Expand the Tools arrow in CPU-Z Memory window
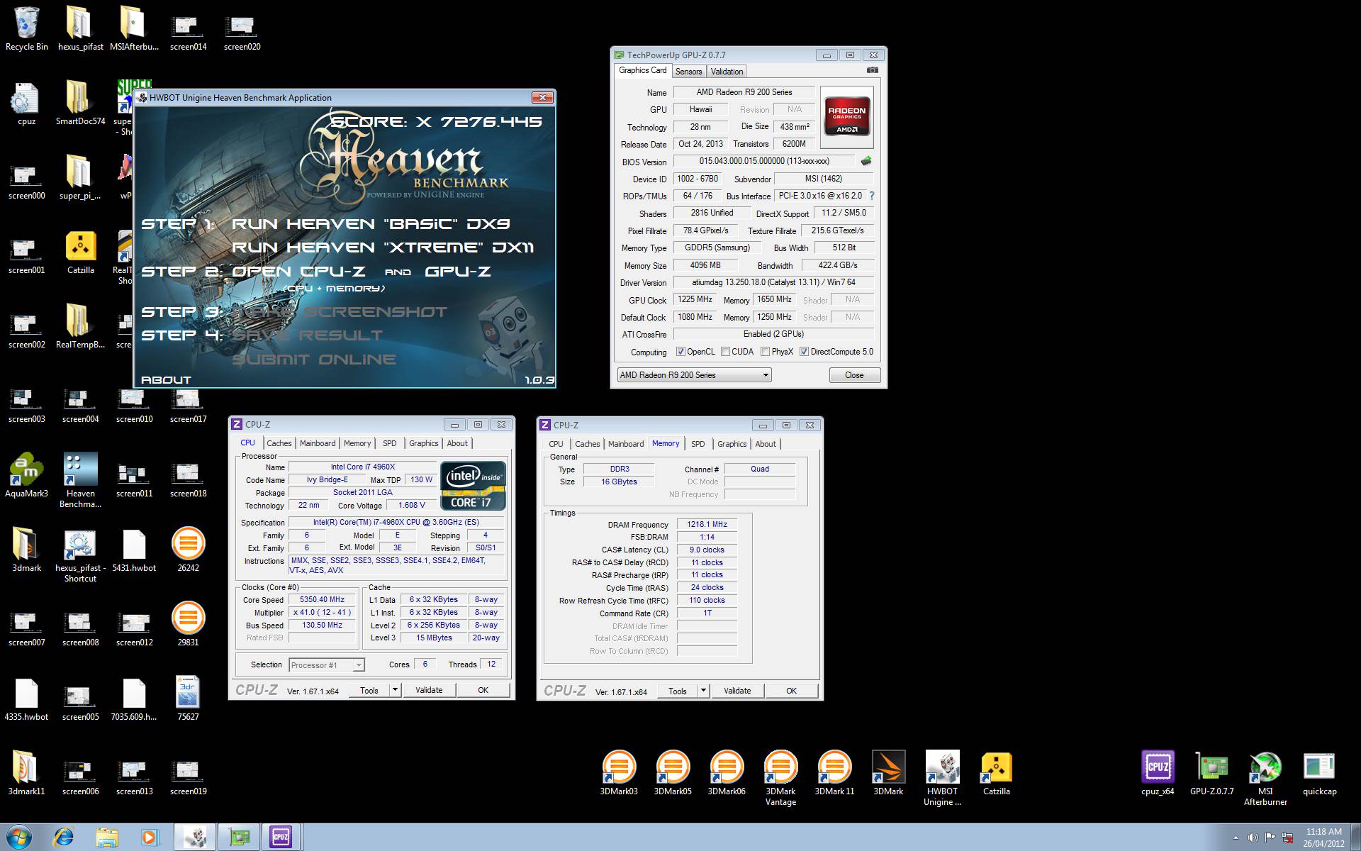This screenshot has width=1361, height=851. (x=703, y=691)
